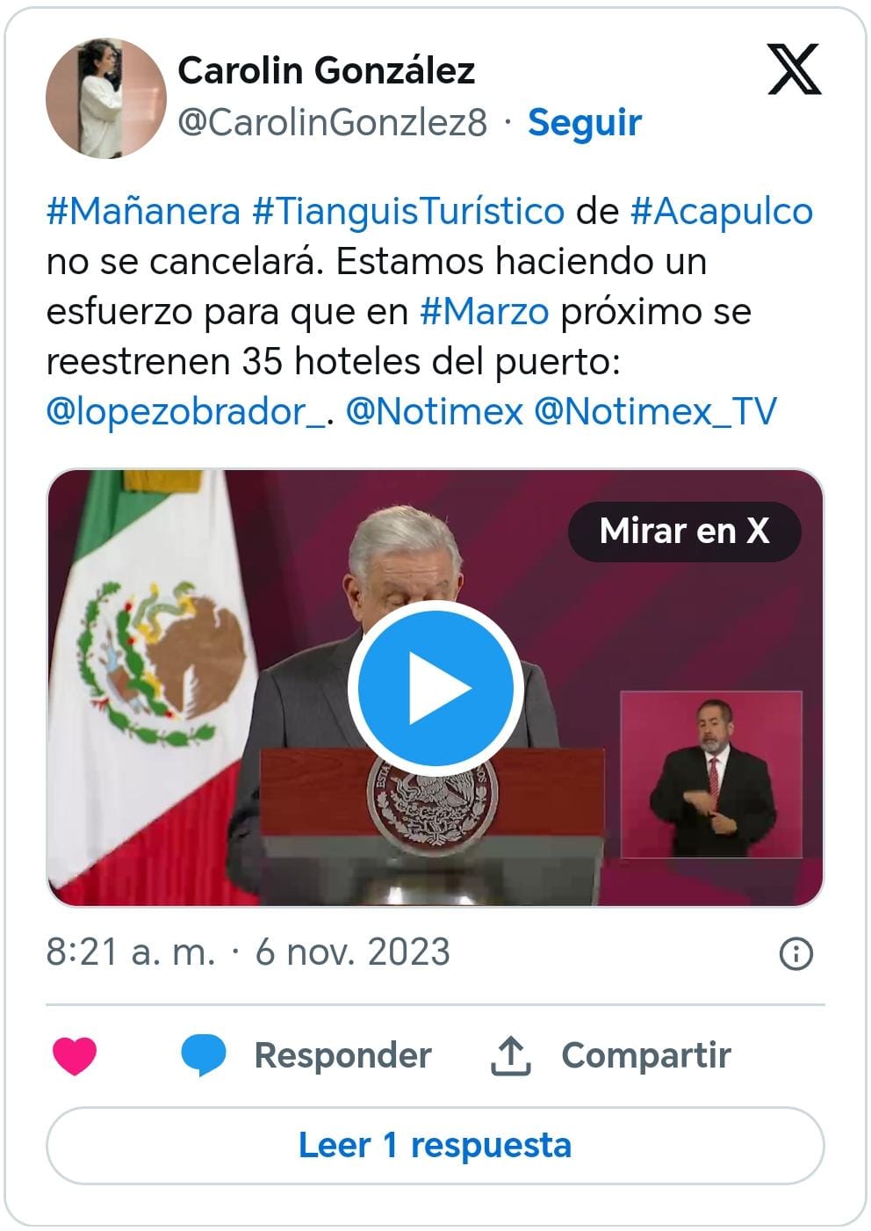Open the #TianguisTurístico hashtag
The image size is (871, 1231).
click(x=408, y=212)
